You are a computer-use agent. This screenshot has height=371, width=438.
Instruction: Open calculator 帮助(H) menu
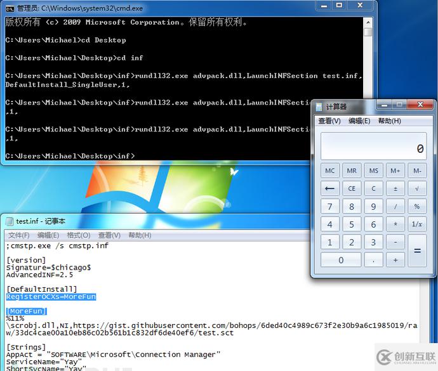(x=390, y=121)
